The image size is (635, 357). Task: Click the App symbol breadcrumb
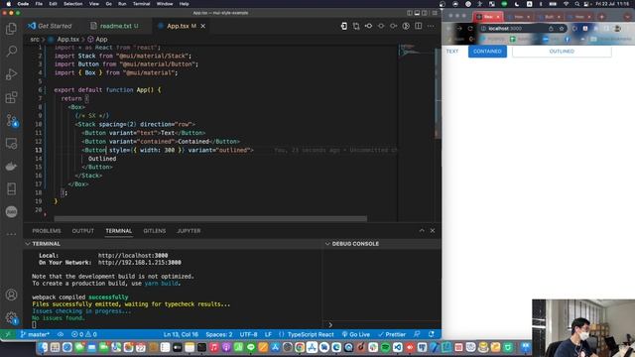tap(97, 40)
